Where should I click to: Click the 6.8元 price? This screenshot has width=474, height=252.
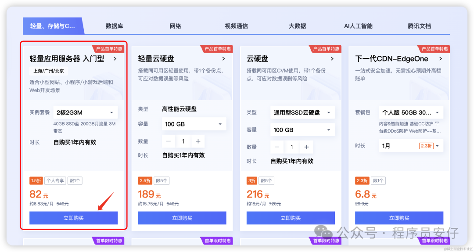[x=366, y=194]
